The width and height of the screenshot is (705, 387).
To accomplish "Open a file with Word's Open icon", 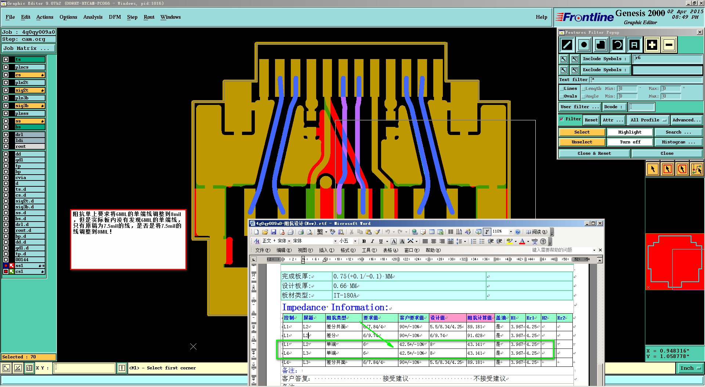I will tap(265, 232).
